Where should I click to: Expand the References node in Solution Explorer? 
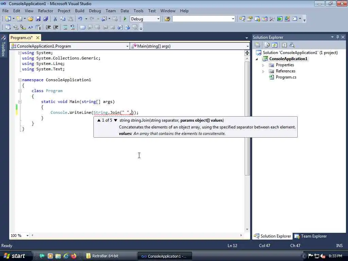pos(263,71)
